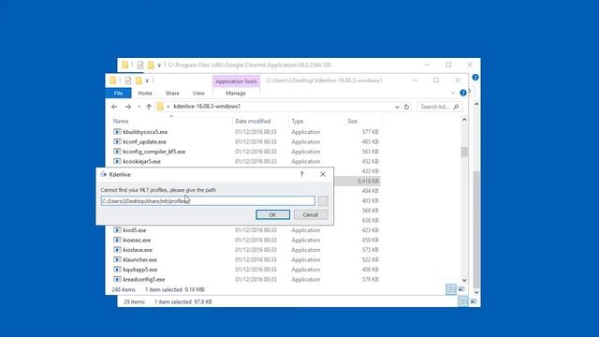Switch to details view in Chrome Application window

click(463, 301)
